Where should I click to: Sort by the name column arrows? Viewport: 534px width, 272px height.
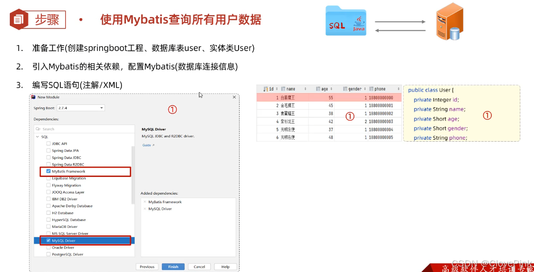coord(305,89)
